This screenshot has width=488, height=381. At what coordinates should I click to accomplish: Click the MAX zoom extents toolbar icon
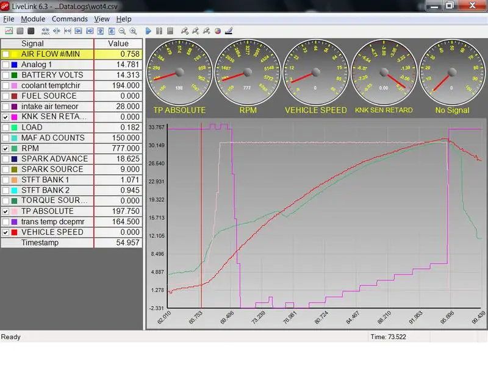coord(45,31)
